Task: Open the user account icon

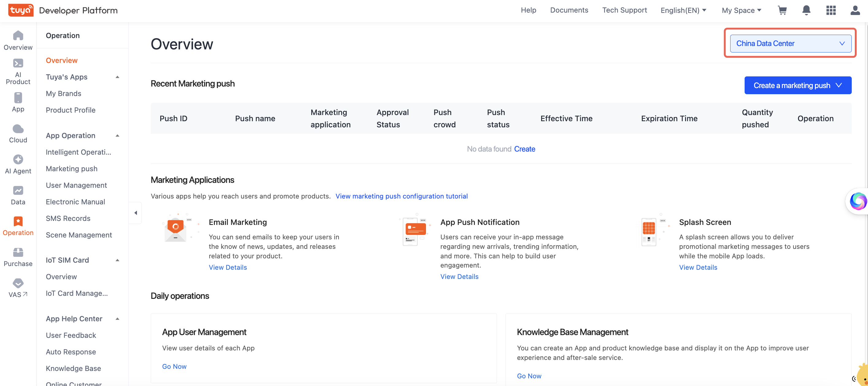Action: tap(855, 10)
